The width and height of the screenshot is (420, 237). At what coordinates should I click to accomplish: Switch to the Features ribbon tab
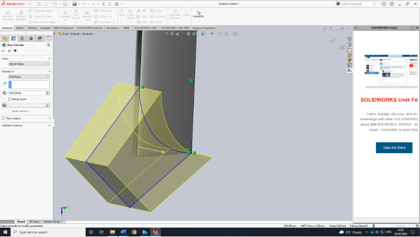point(7,28)
